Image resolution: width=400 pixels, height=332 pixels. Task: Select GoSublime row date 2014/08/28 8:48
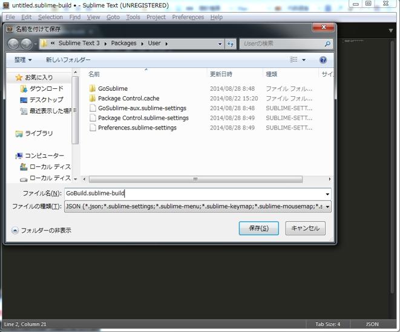(232, 88)
